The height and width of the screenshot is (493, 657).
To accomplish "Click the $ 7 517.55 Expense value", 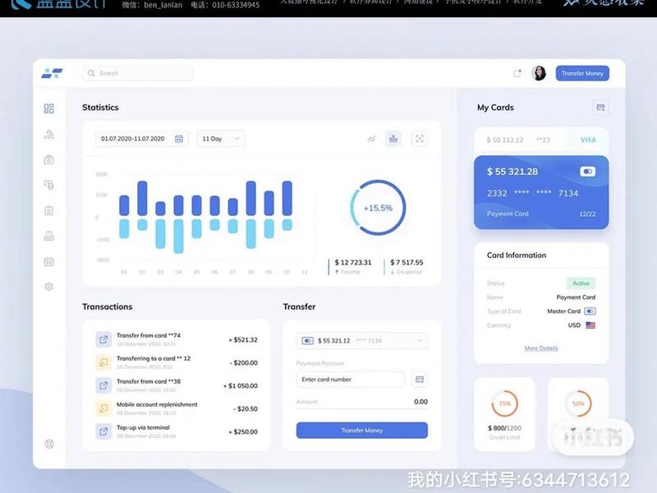I will coord(407,262).
